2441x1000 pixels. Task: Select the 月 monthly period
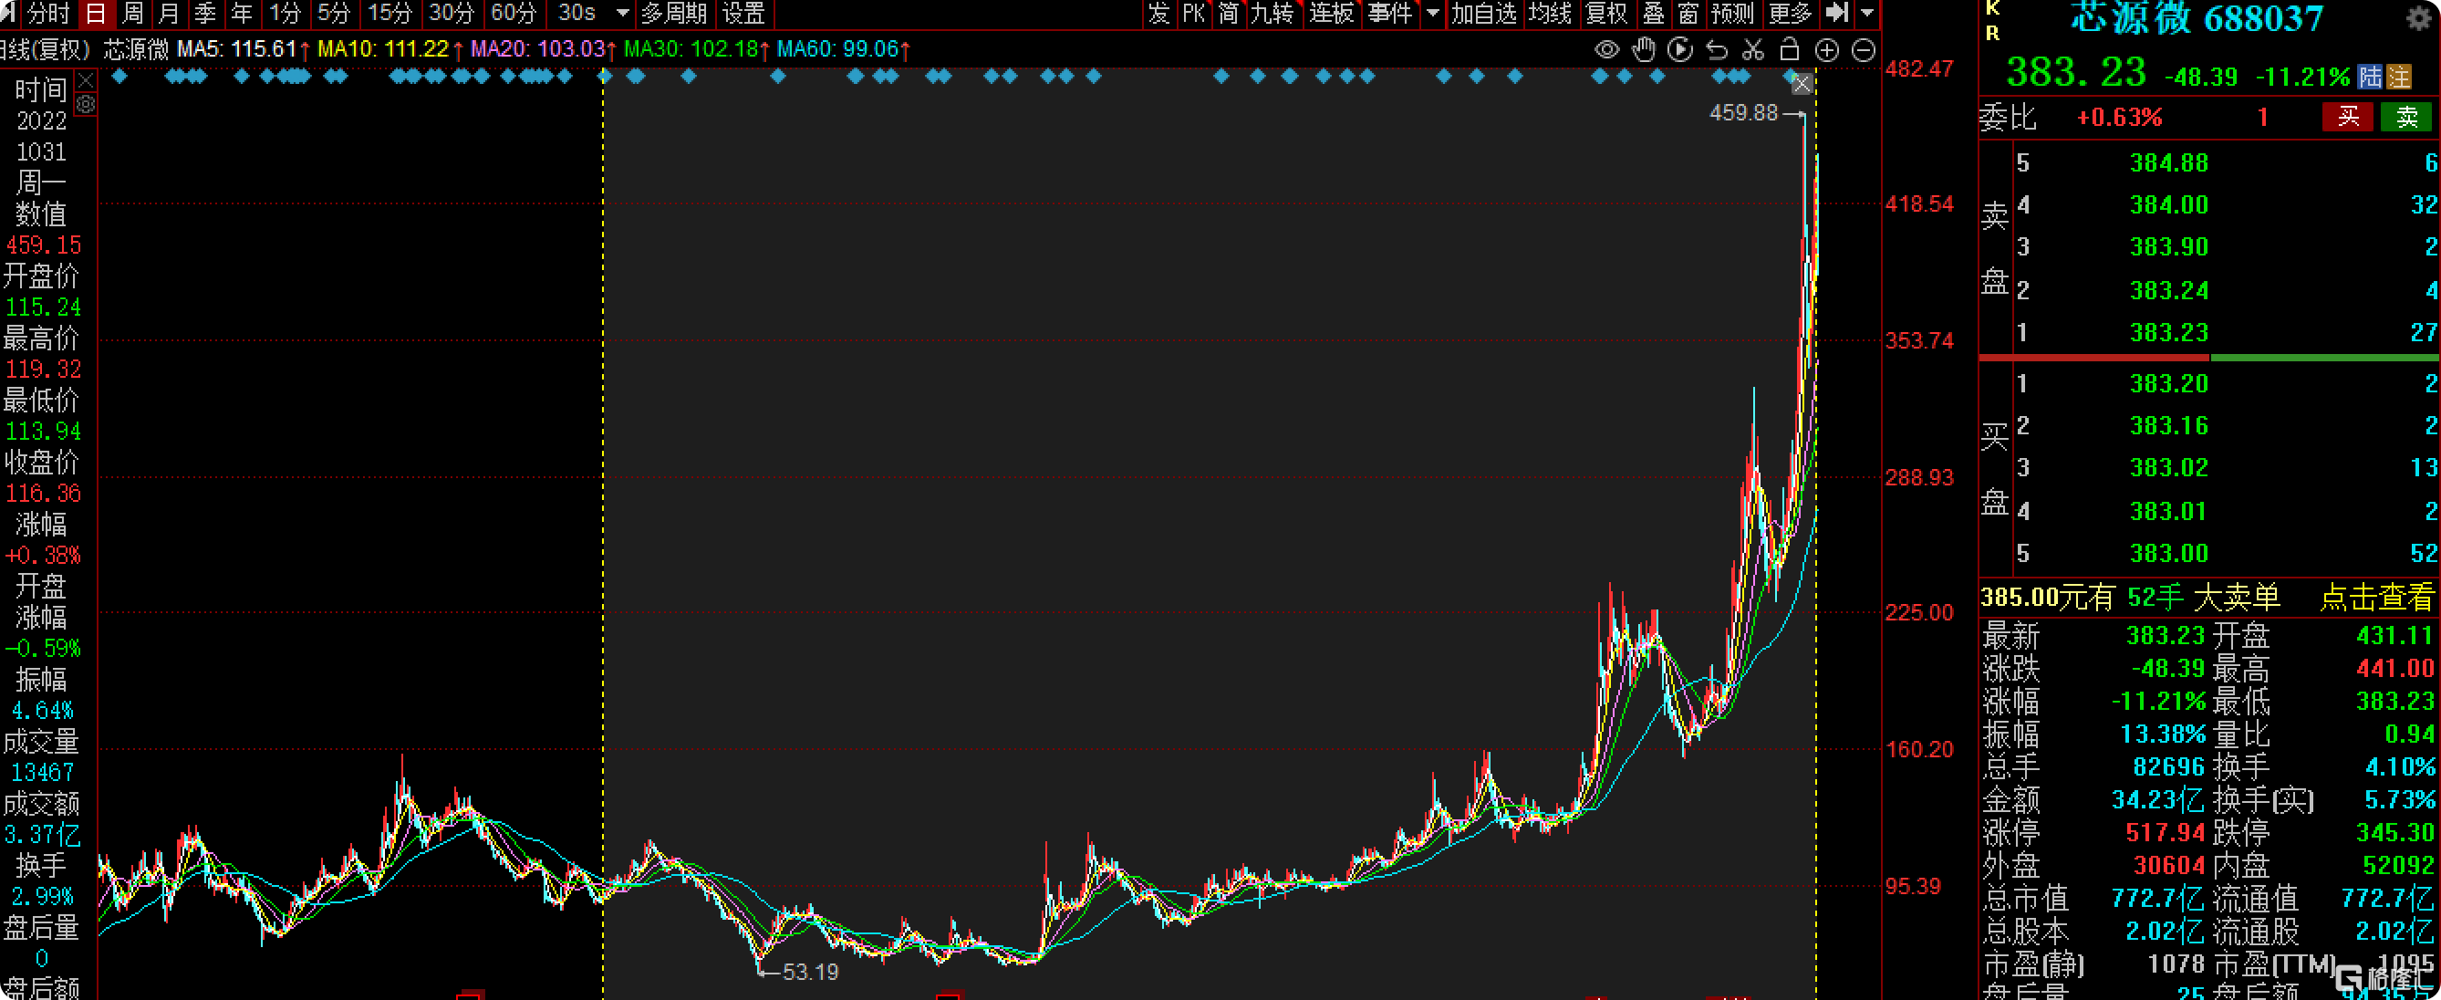point(169,14)
